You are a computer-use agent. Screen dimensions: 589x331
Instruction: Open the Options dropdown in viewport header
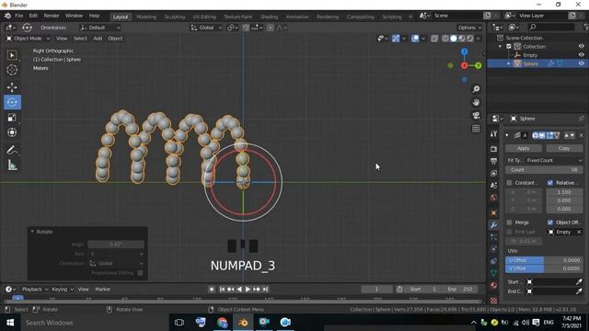click(469, 28)
